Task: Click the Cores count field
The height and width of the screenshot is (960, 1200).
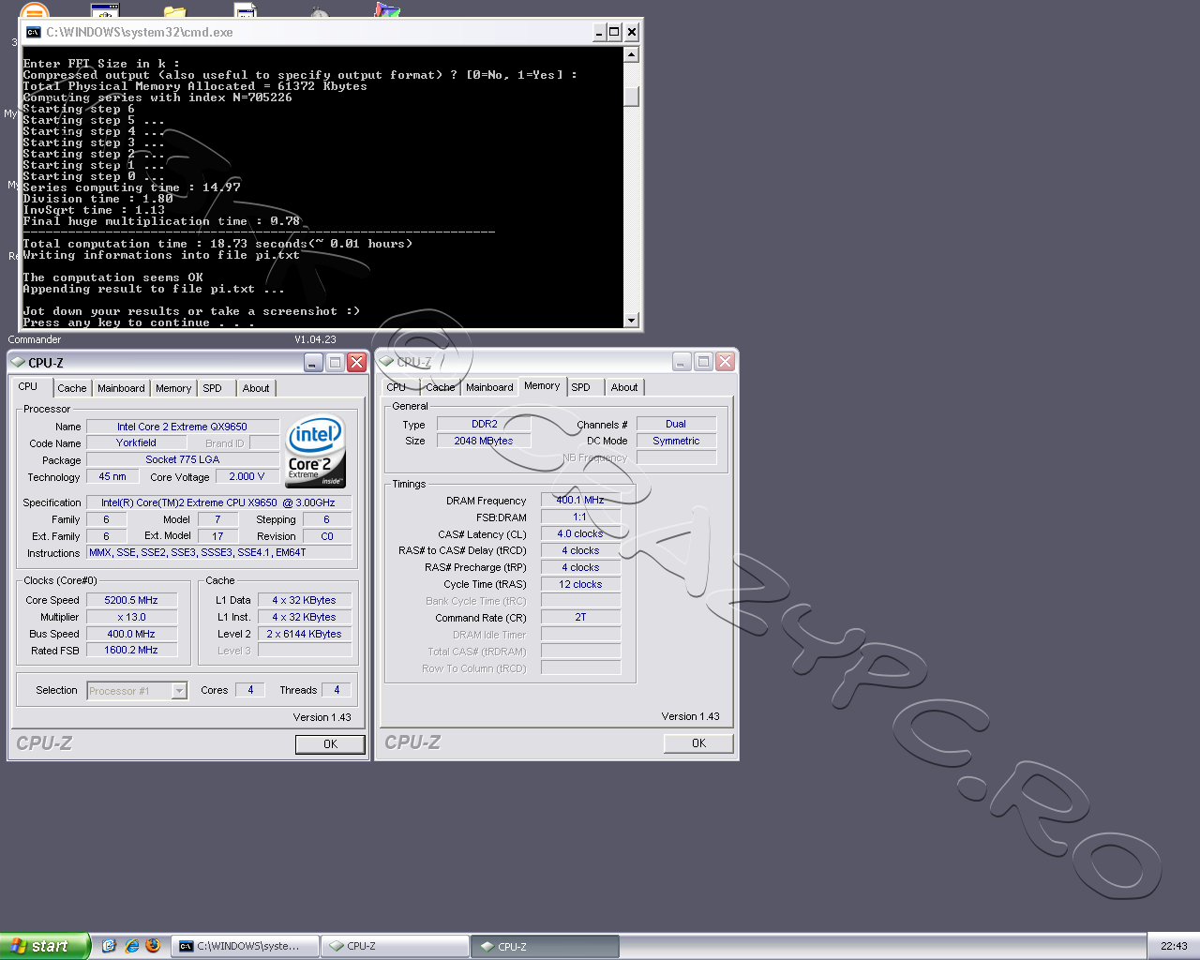Action: tap(250, 690)
